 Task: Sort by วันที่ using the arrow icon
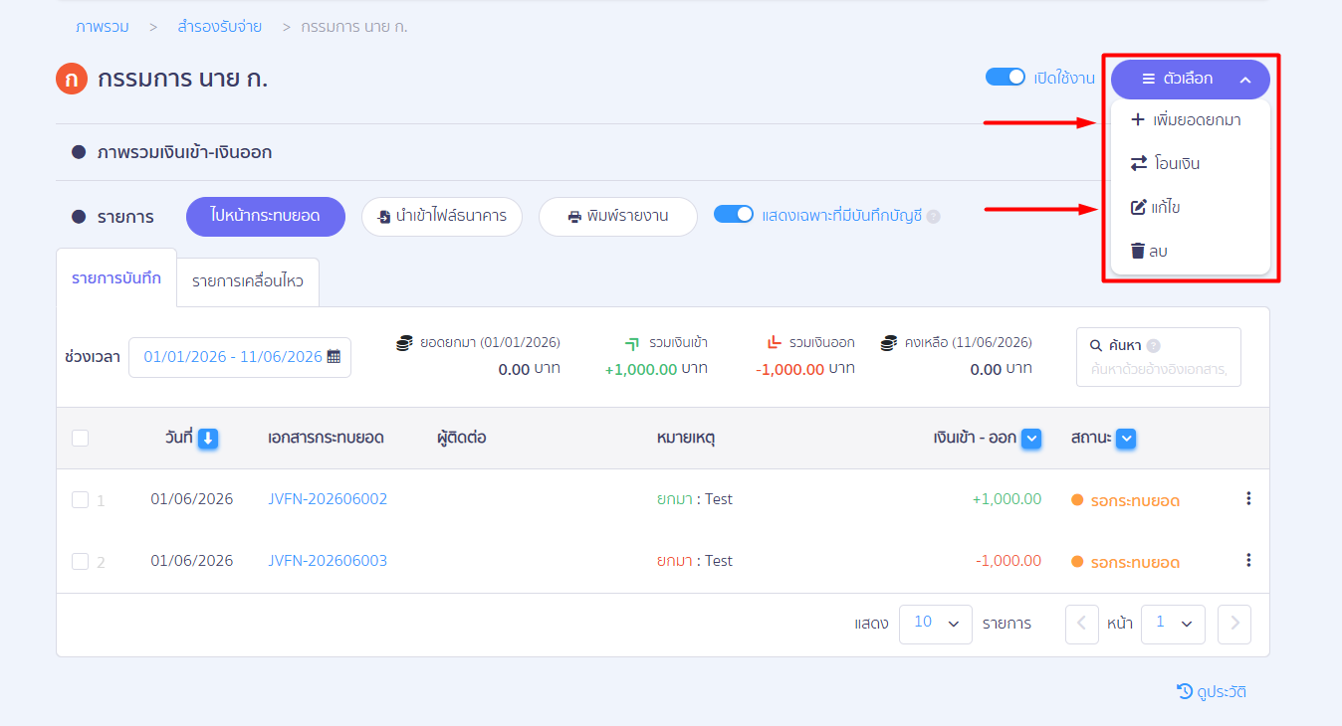point(207,439)
